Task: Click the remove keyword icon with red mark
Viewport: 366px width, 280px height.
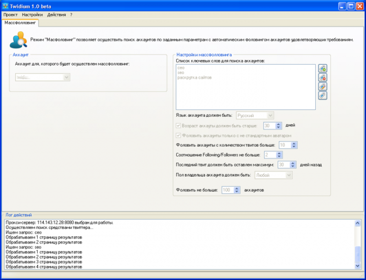Action: 322,77
